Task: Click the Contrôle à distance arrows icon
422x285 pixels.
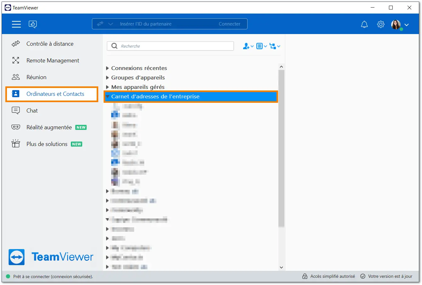Action: click(x=16, y=44)
